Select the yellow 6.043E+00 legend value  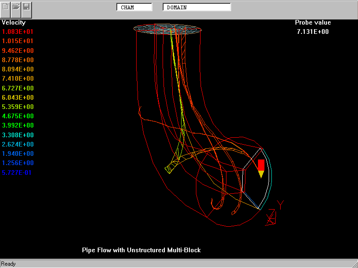[18, 97]
